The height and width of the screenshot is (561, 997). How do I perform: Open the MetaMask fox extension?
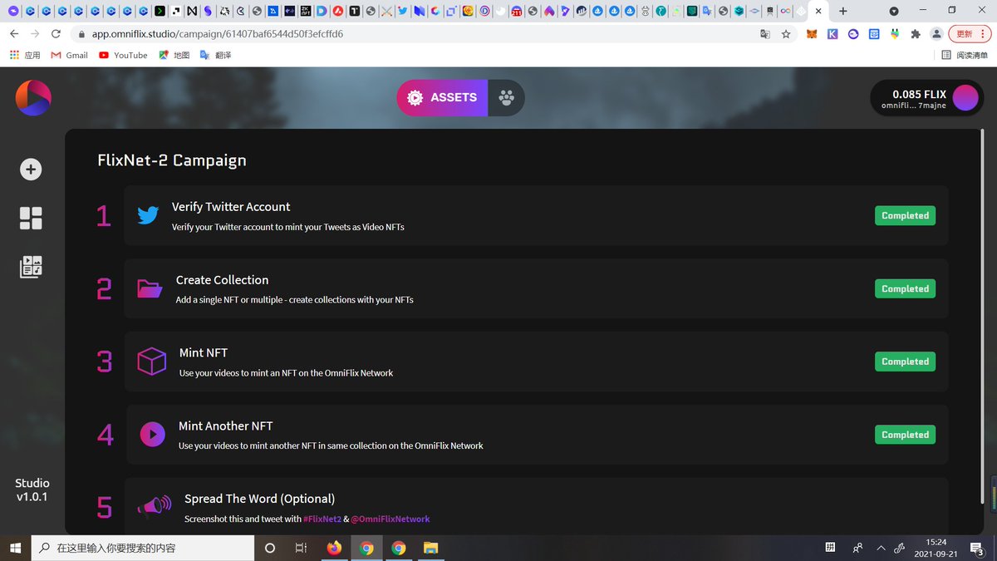click(813, 34)
